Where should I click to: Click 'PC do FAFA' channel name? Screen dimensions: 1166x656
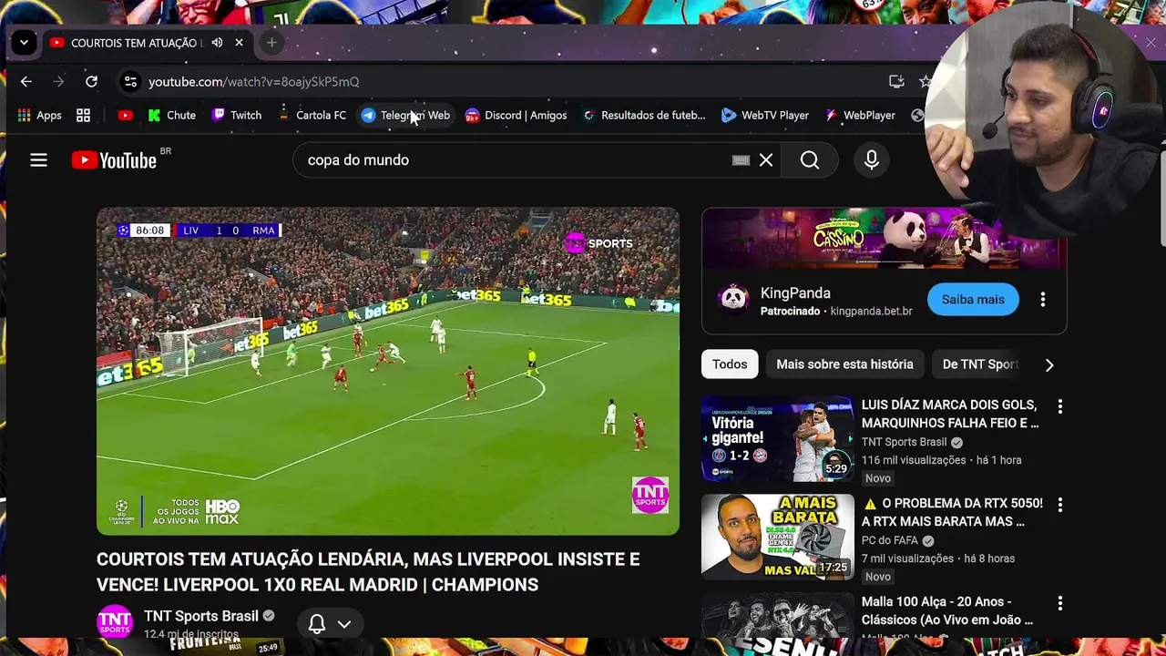point(890,540)
